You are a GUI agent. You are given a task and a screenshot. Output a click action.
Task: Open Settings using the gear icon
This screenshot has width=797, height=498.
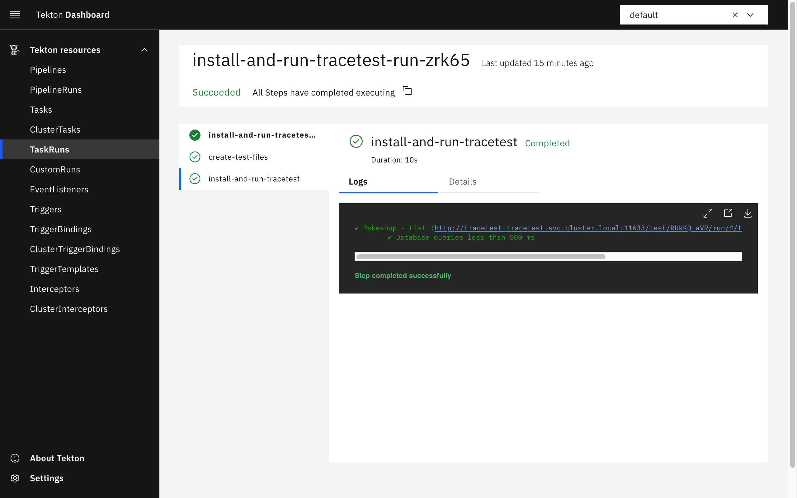tap(16, 478)
